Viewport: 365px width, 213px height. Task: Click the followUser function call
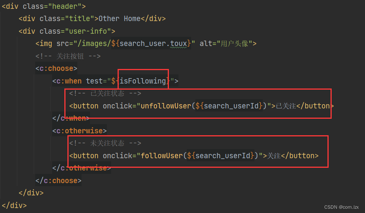(x=162, y=156)
